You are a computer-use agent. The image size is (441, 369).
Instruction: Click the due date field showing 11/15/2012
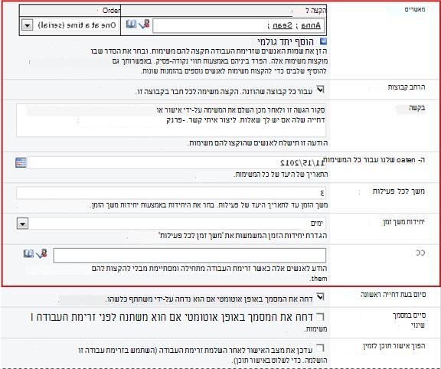[x=177, y=163]
